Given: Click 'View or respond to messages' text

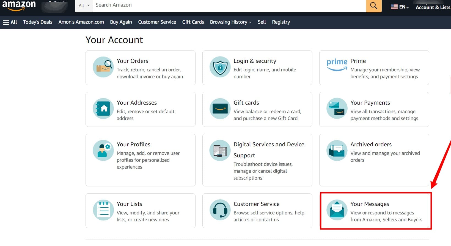Looking at the screenshot, I should point(386,216).
